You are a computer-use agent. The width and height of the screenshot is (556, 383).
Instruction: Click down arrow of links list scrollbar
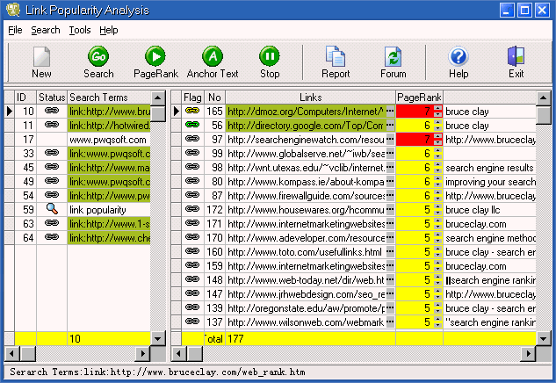tap(543, 338)
